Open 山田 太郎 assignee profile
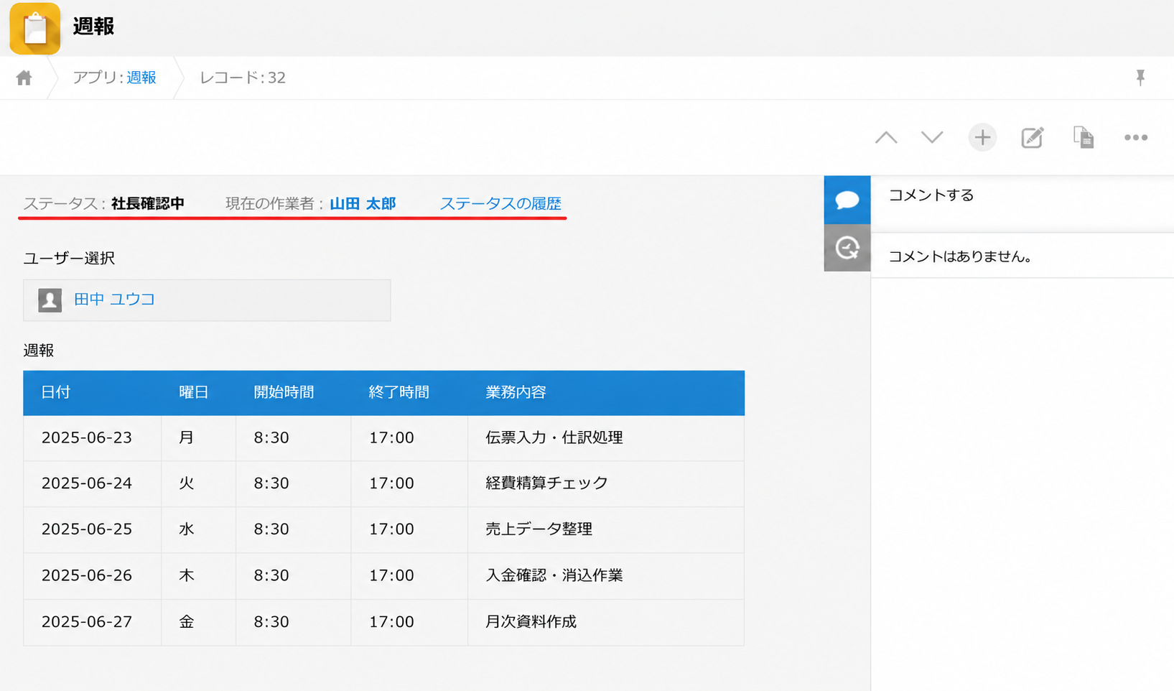 (363, 203)
